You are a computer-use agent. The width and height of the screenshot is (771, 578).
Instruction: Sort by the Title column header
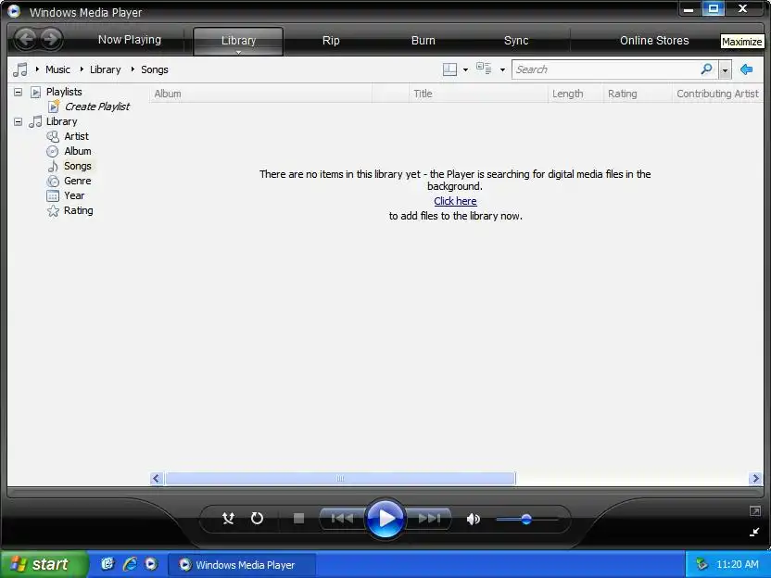pos(478,94)
